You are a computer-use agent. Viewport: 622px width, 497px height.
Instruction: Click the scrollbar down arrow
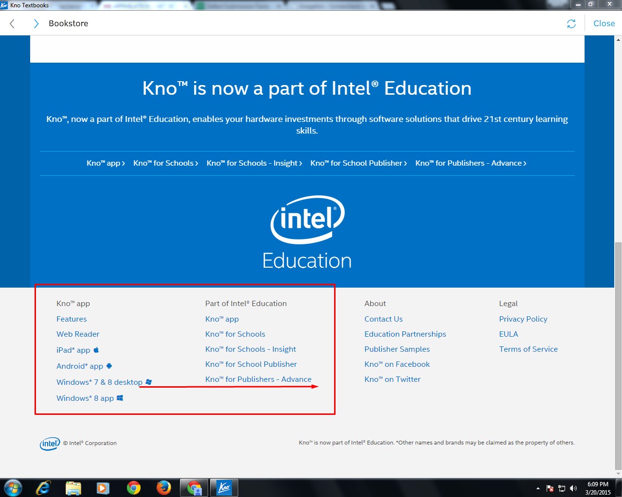point(618,473)
